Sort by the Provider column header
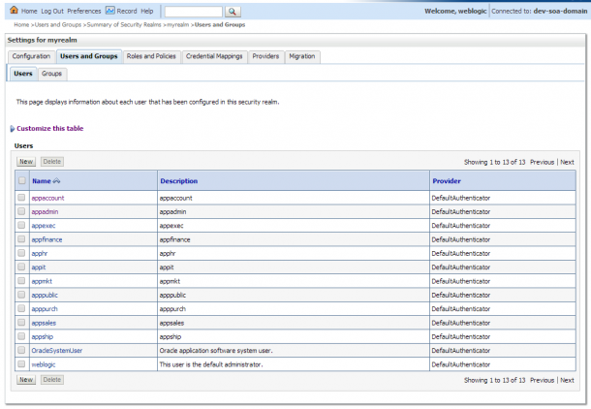 pyautogui.click(x=447, y=181)
